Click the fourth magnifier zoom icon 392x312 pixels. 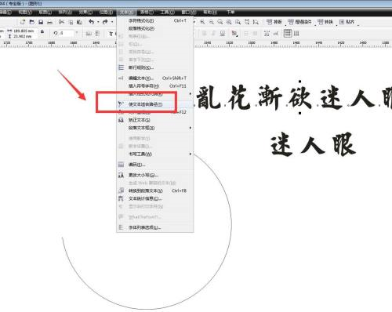[x=229, y=22]
